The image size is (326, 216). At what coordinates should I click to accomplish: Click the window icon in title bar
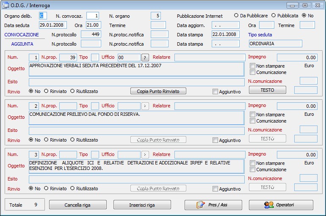coord(6,5)
